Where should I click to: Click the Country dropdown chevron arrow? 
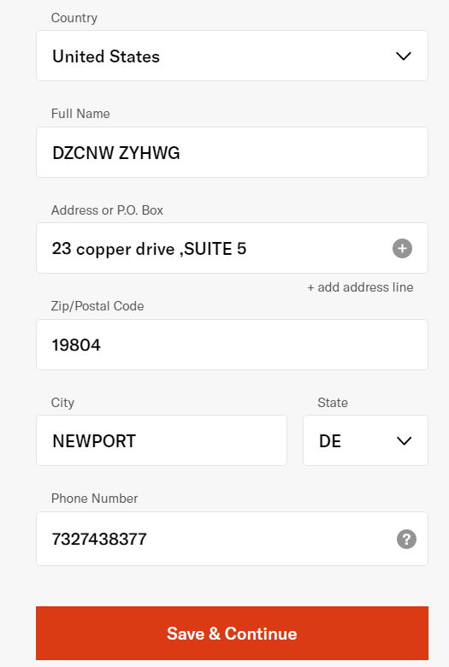pyautogui.click(x=404, y=56)
